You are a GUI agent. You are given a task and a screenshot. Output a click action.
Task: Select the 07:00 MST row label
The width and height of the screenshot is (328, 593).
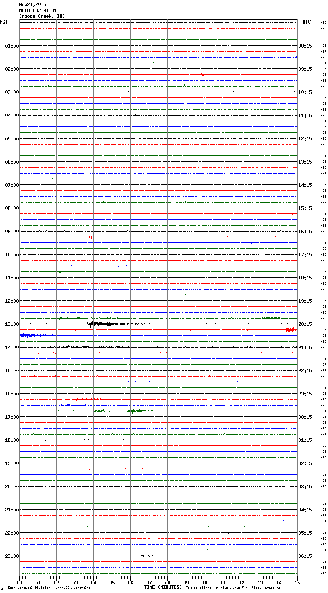pos(12,185)
